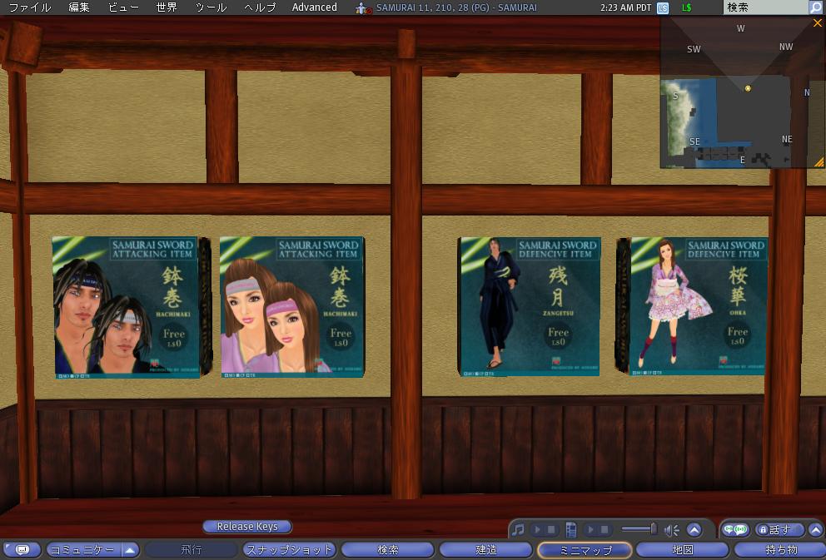Stop the music stream

pyautogui.click(x=551, y=529)
